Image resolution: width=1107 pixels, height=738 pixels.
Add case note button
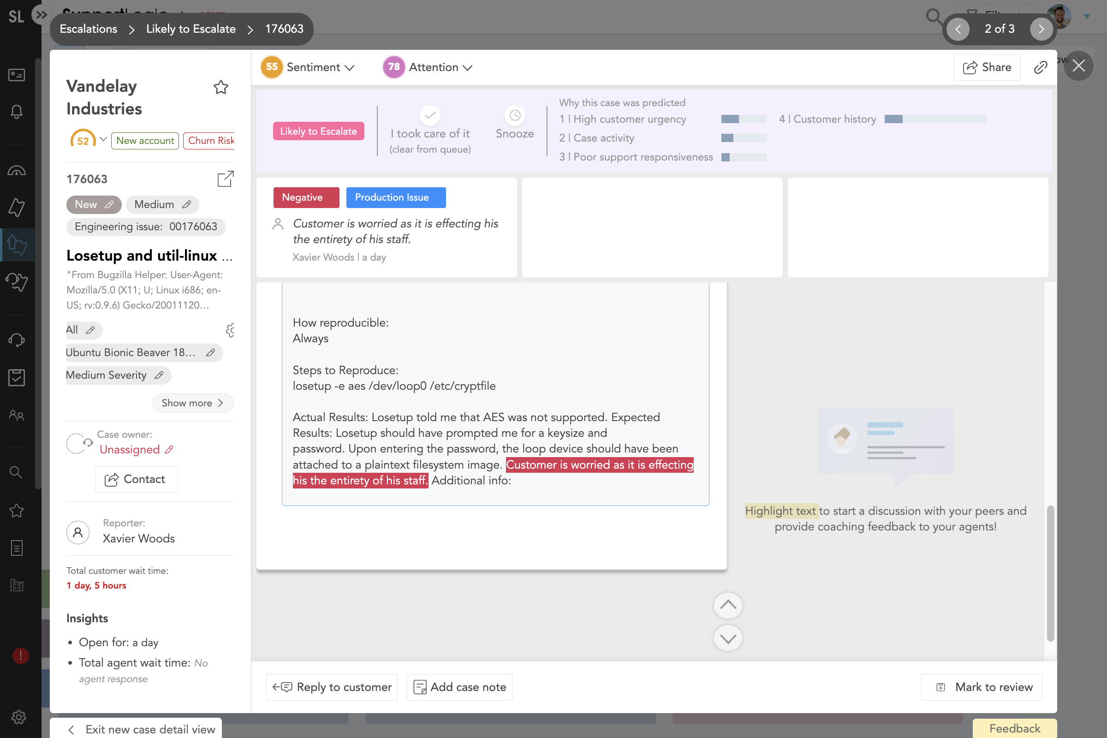(x=459, y=687)
